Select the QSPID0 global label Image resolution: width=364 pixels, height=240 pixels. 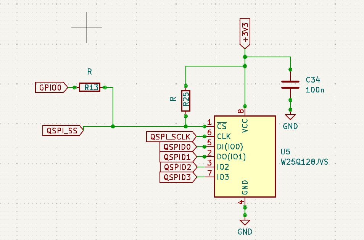(x=177, y=147)
